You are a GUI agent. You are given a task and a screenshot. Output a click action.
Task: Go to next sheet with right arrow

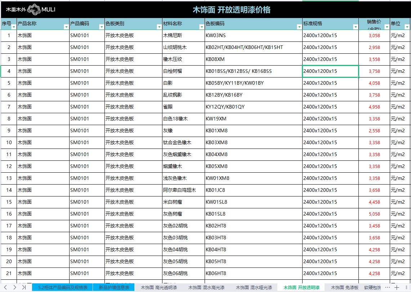point(14,287)
